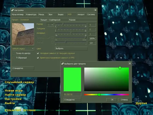153x115 pixels.
Task: Open the Default Legacy crosshair preset dropdown
Action: click(x=23, y=49)
